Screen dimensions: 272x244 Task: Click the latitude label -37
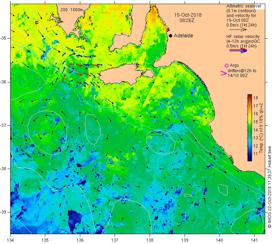(4, 125)
